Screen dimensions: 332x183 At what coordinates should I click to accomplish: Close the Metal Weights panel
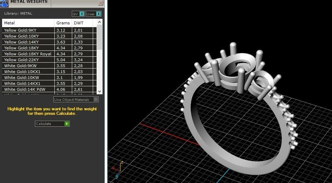pyautogui.click(x=100, y=3)
